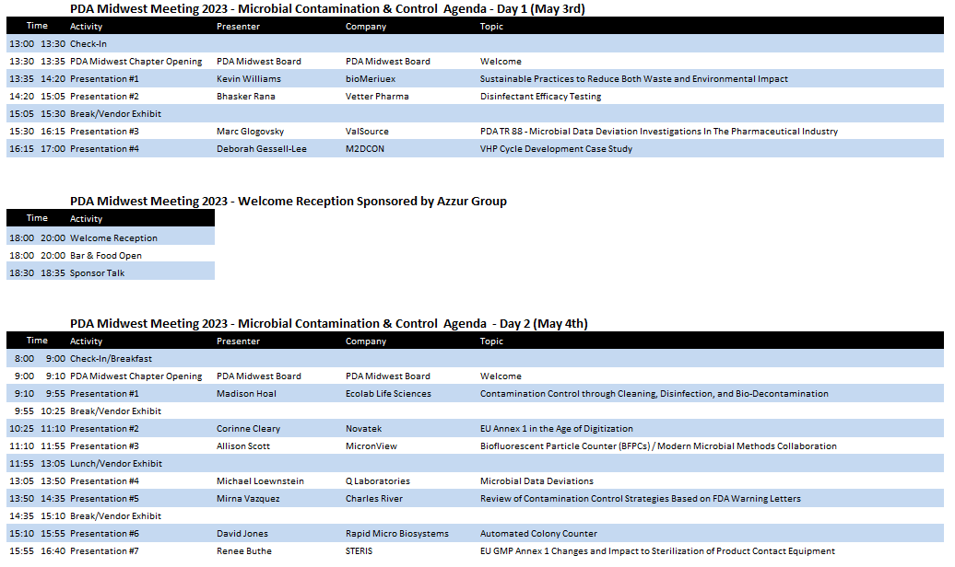Select VHP Cycle Development Case Study topic
Screen dimensions: 955x567
(556, 149)
